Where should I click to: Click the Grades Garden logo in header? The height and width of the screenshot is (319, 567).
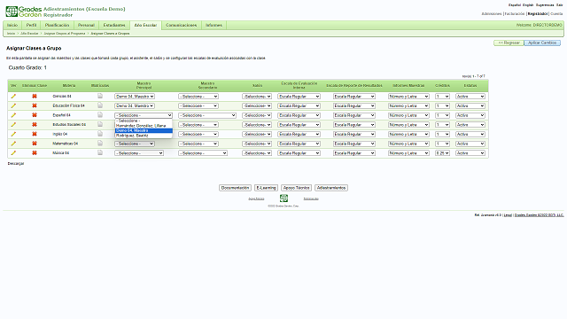click(24, 12)
